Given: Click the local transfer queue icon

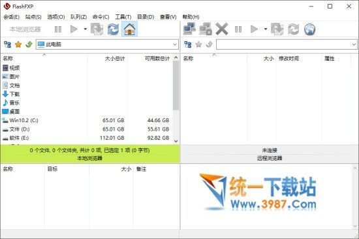Looking at the screenshot, I should pos(97,29).
